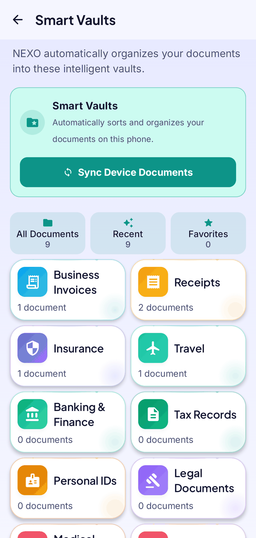Click the Travel airplane icon

tap(153, 348)
